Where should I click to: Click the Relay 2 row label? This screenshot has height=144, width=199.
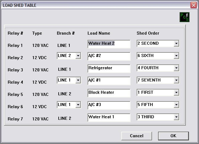(x=15, y=58)
